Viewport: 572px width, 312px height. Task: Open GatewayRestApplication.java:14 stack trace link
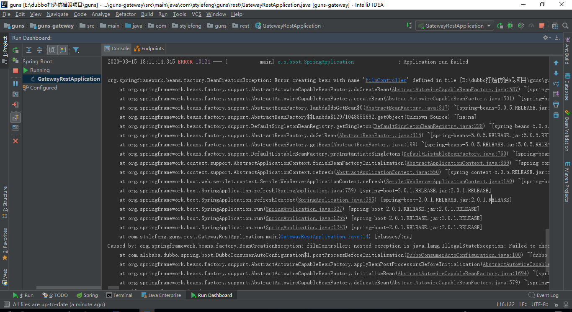pyautogui.click(x=325, y=237)
